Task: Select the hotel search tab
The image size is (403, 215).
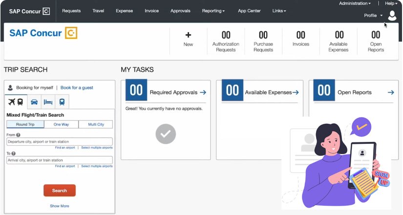Action: pos(48,102)
